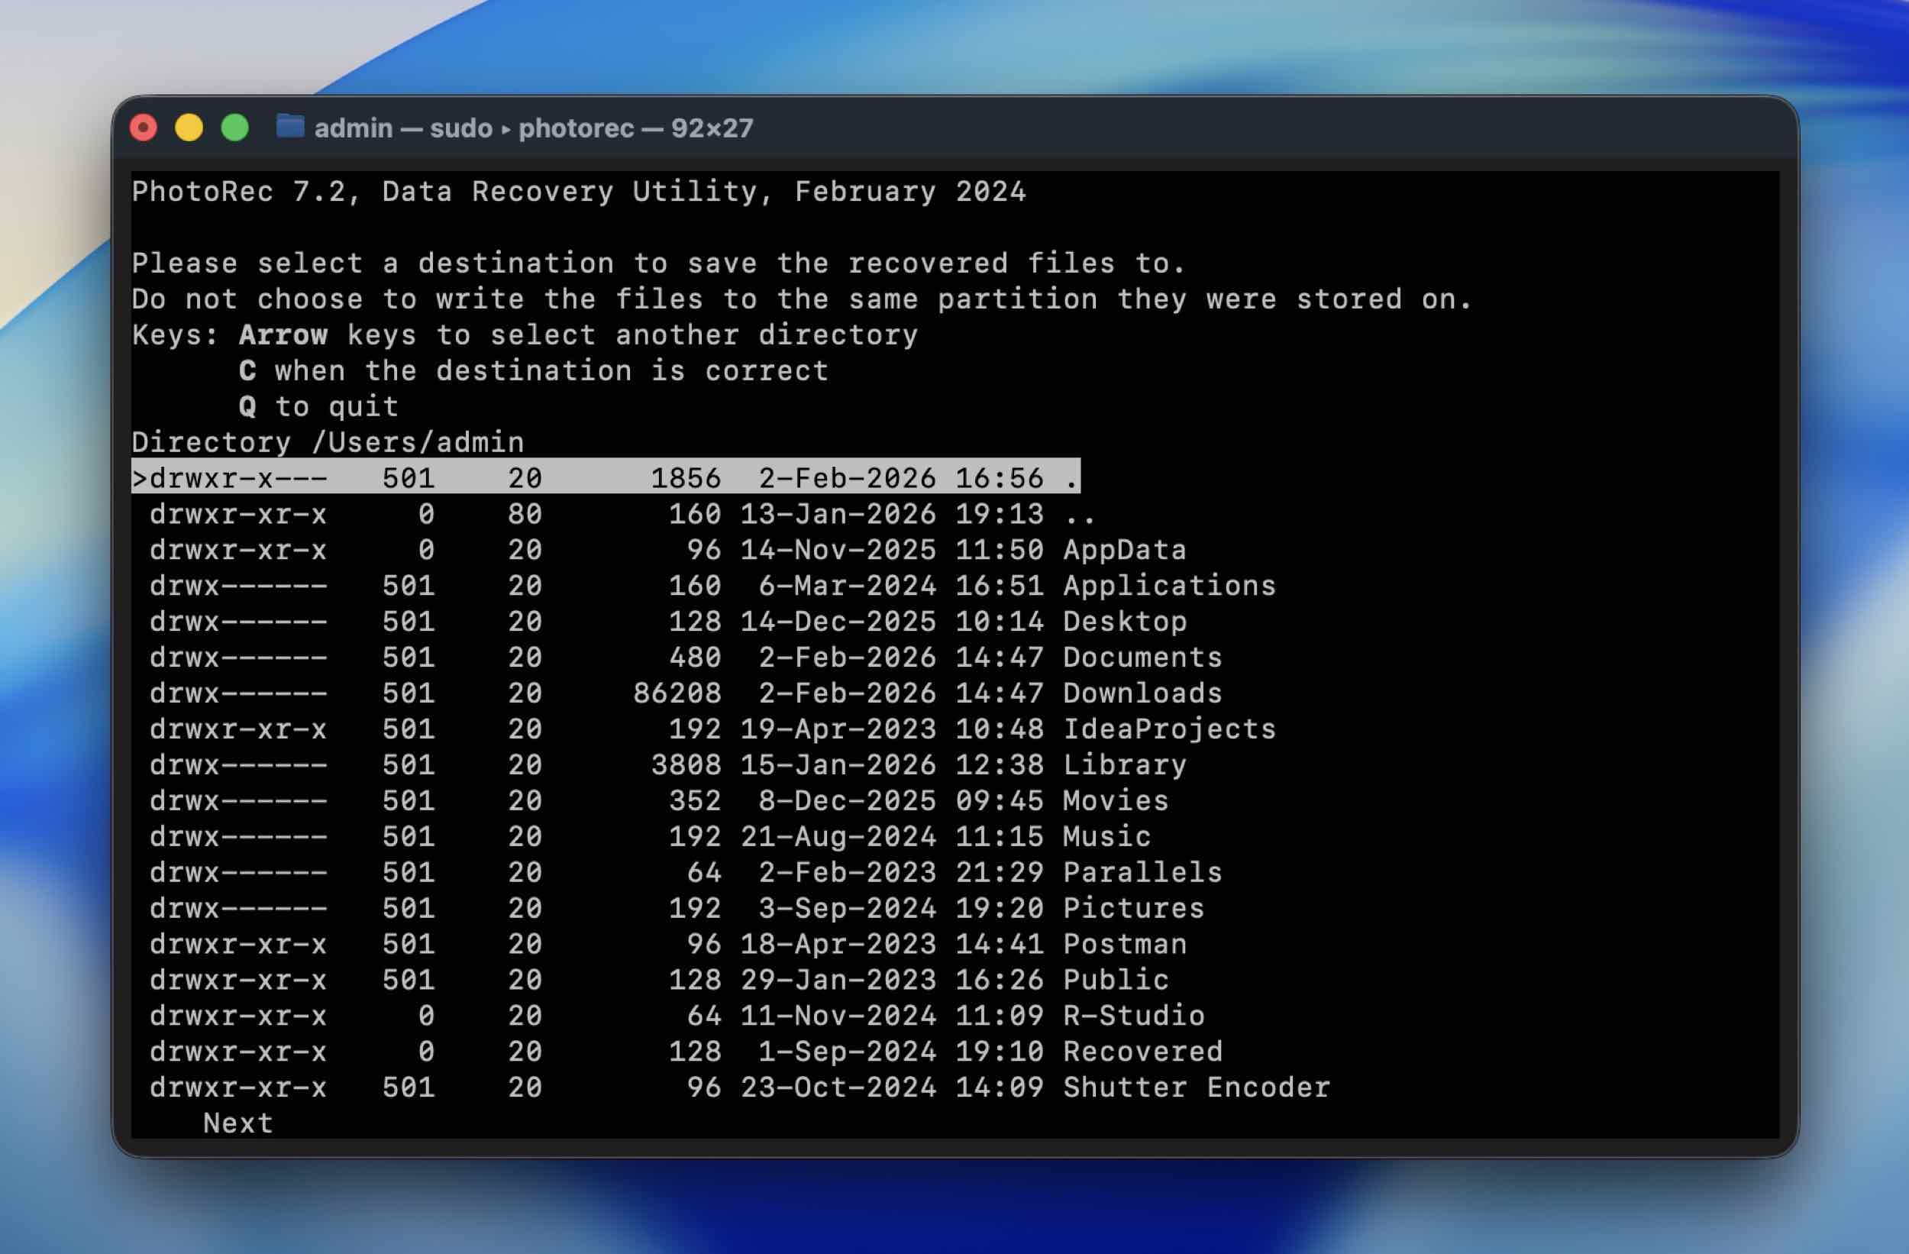Select the Shutter Encoder directory entry
Viewport: 1909px width, 1254px height.
(x=1195, y=1088)
